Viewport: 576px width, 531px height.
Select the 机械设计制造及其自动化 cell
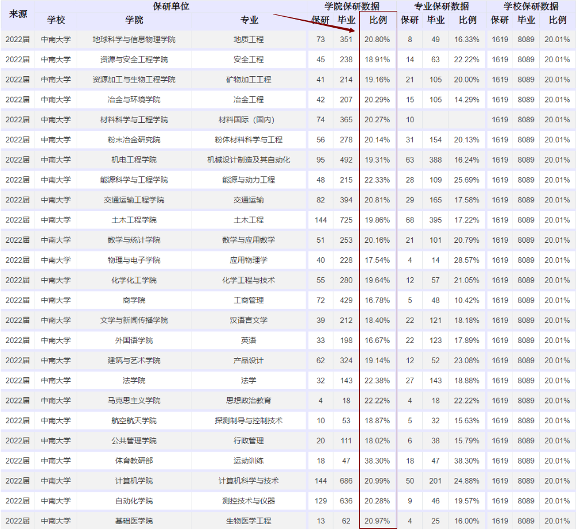[249, 160]
